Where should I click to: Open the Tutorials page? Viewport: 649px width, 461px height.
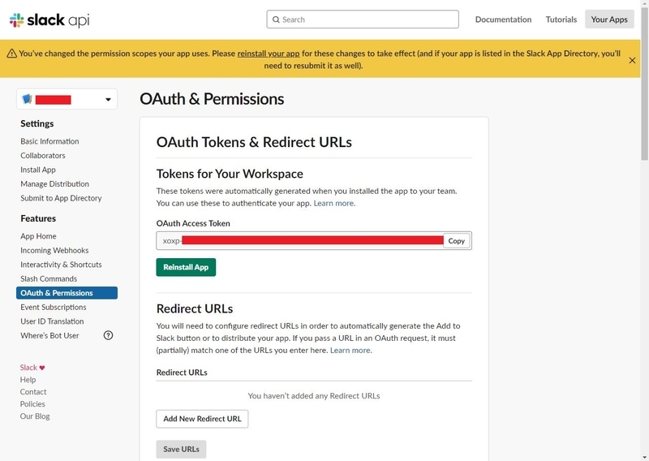561,19
